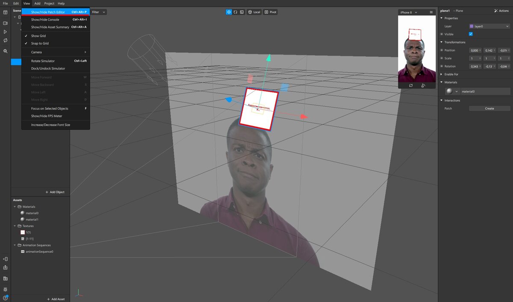Collapse the Animation Sequences folder
Viewport: 513px width, 302px height.
[x=15, y=245]
